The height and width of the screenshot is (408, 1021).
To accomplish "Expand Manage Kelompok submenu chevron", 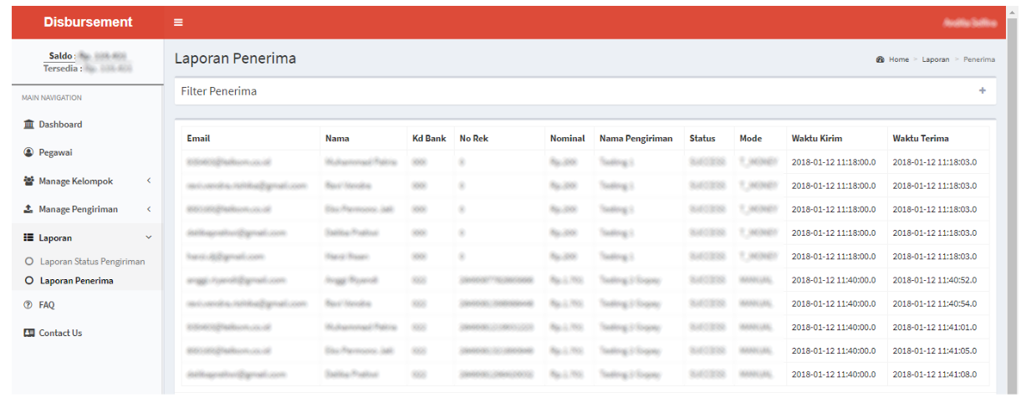I will point(148,181).
